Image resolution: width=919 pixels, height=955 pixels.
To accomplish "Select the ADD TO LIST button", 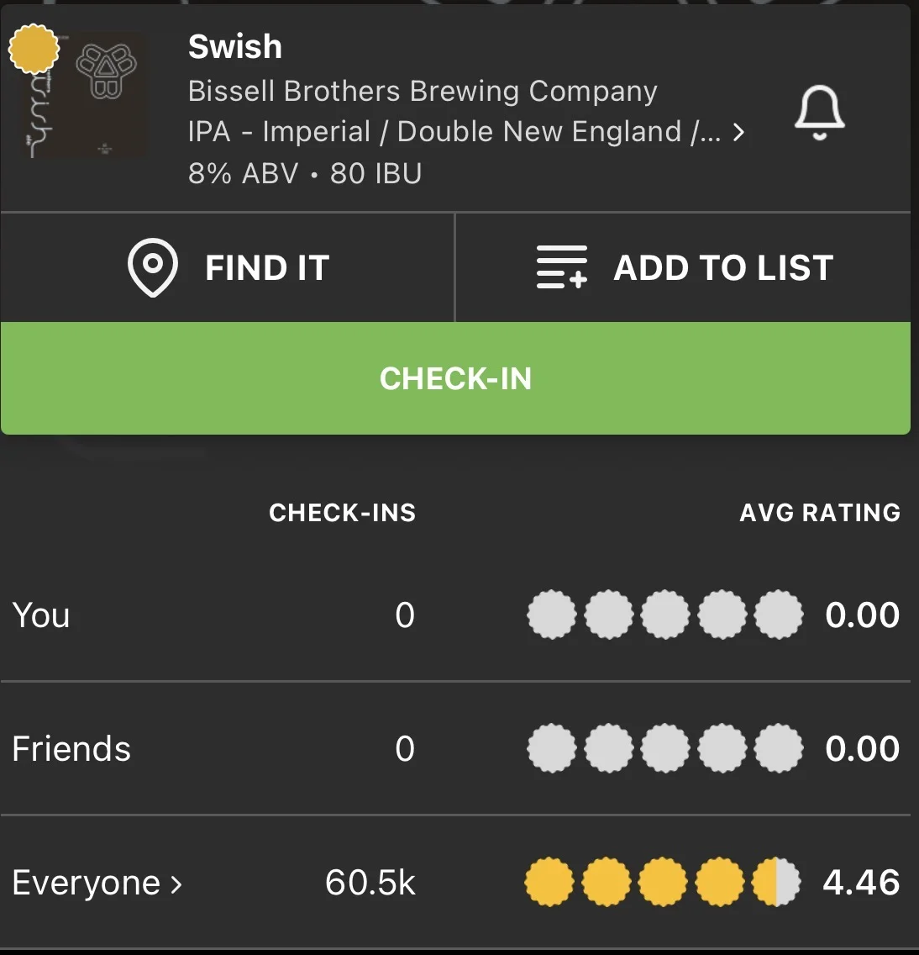I will click(x=683, y=267).
